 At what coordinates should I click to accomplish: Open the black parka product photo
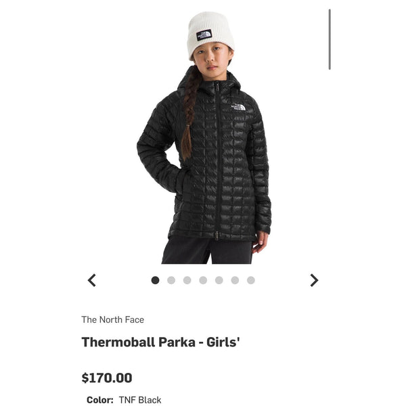click(204, 137)
